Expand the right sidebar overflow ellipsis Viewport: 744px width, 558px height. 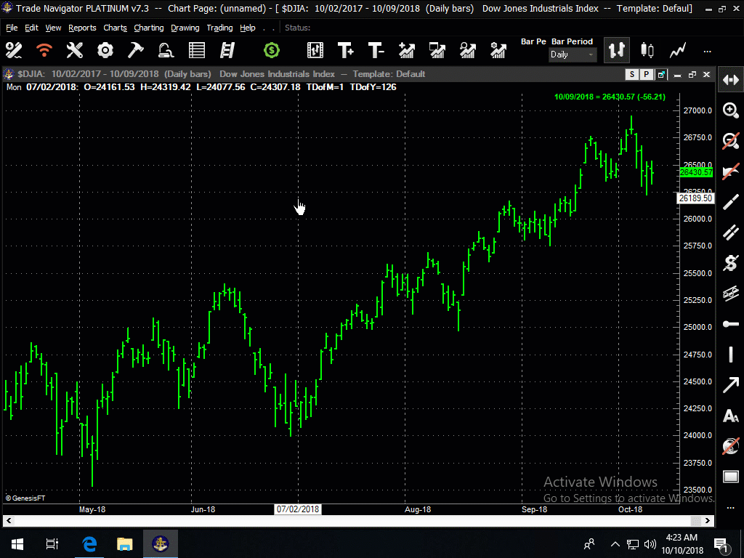tap(731, 508)
